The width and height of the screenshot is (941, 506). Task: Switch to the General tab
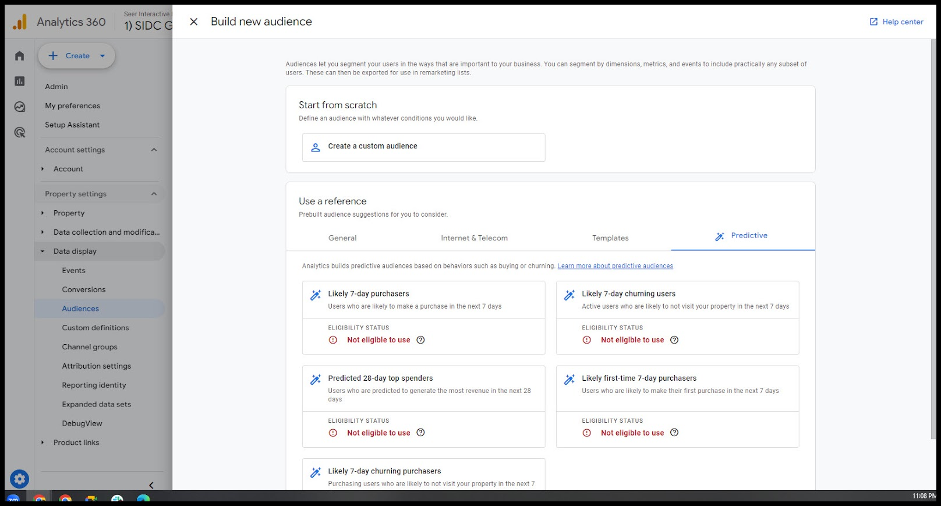tap(342, 238)
